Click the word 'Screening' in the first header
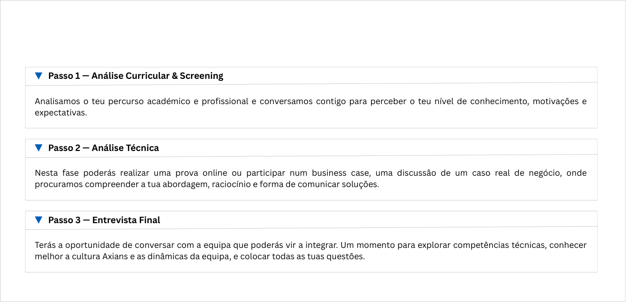 coord(201,76)
